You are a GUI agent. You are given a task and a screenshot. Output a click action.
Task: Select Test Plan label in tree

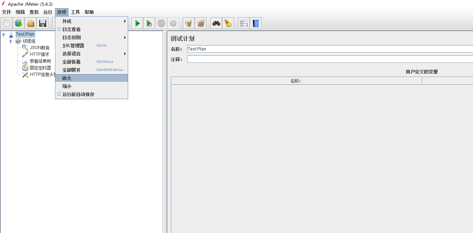click(25, 34)
